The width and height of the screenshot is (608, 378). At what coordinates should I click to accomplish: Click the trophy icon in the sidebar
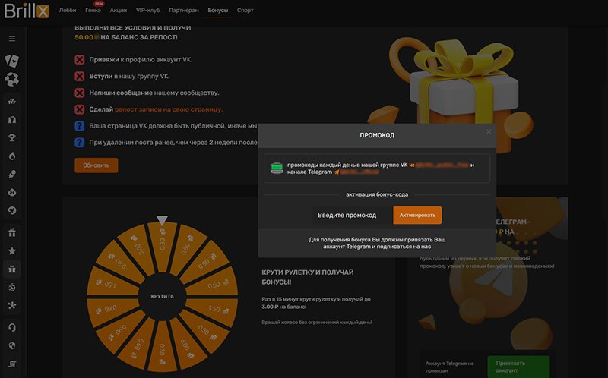[11, 137]
